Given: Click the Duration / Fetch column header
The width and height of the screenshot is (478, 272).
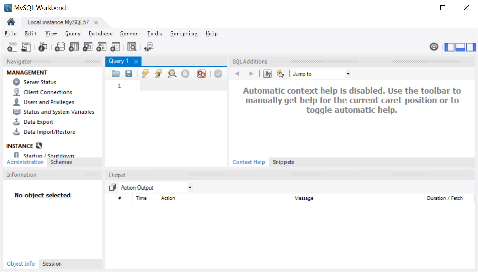Looking at the screenshot, I should [449, 198].
